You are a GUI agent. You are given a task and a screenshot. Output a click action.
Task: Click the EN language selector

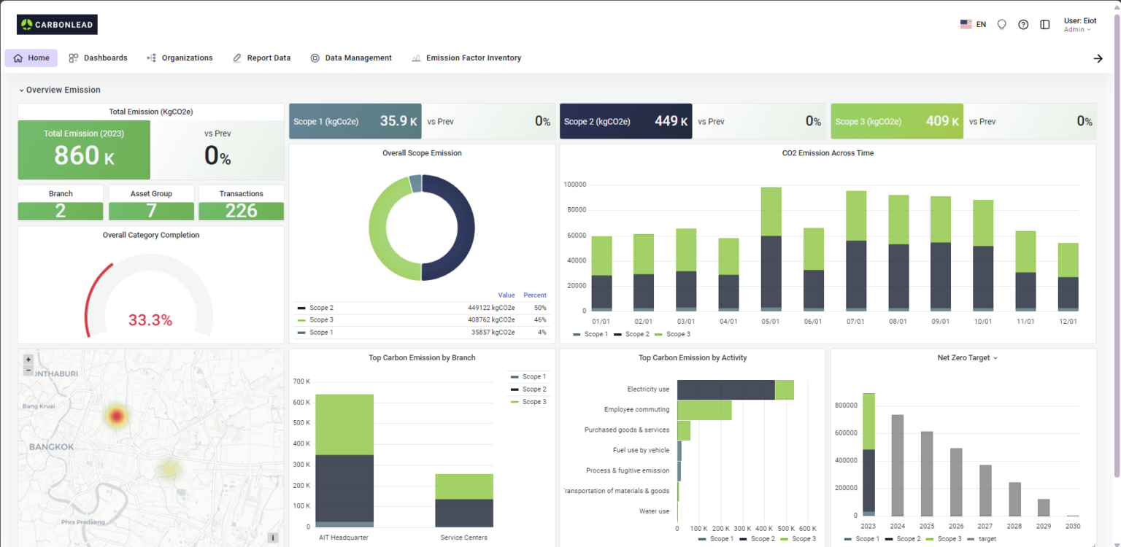pyautogui.click(x=973, y=23)
